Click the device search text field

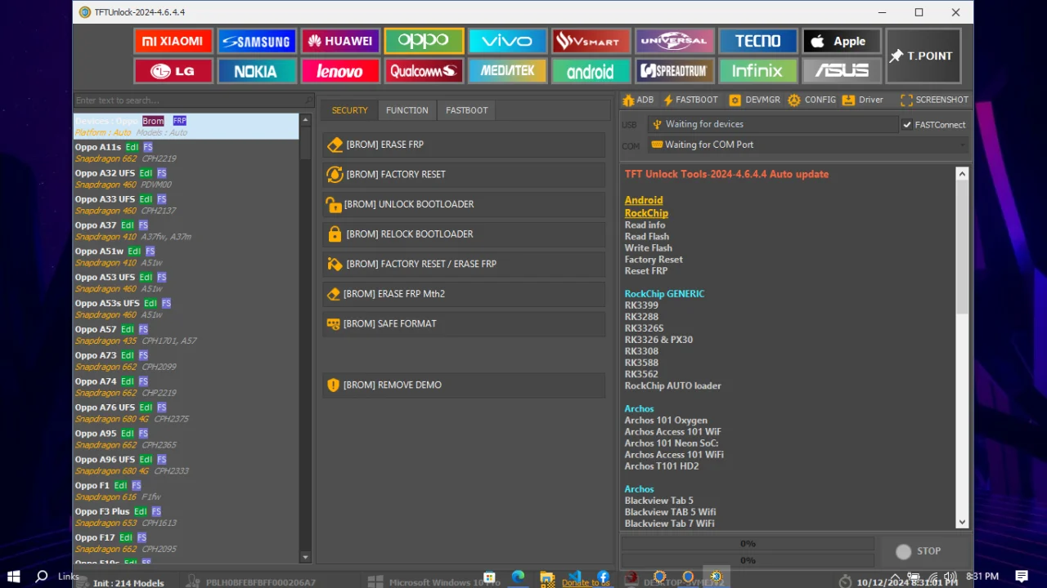[194, 100]
